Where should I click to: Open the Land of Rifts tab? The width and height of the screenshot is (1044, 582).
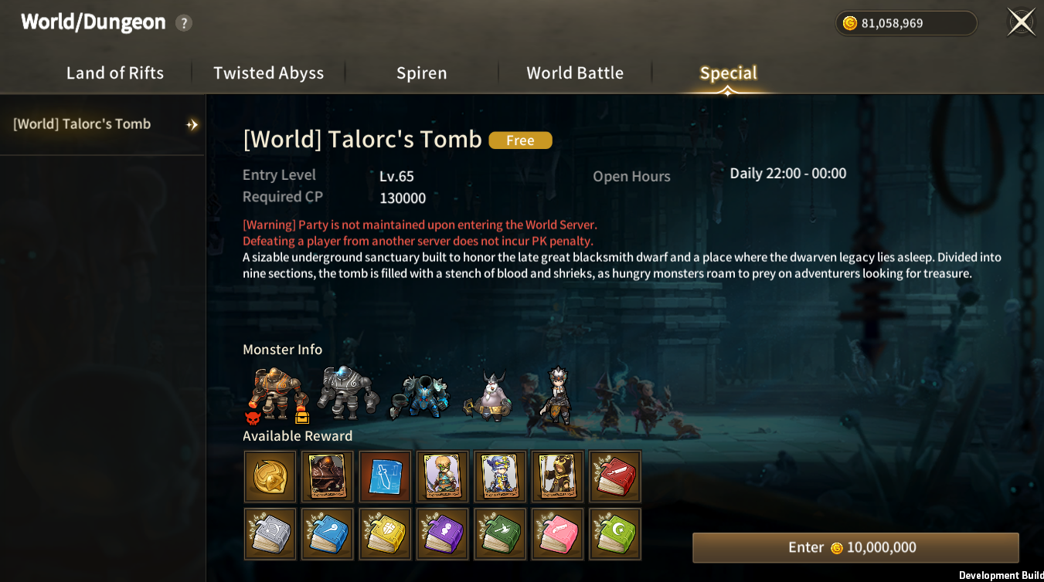click(115, 73)
